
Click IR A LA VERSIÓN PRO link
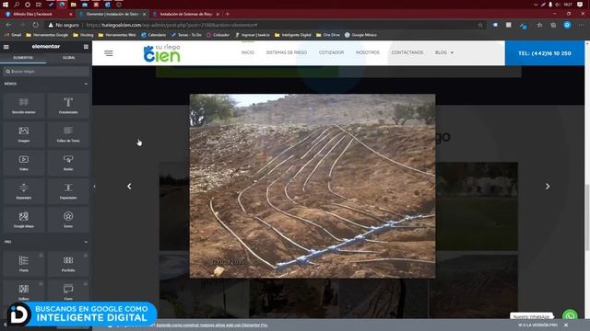click(537, 325)
